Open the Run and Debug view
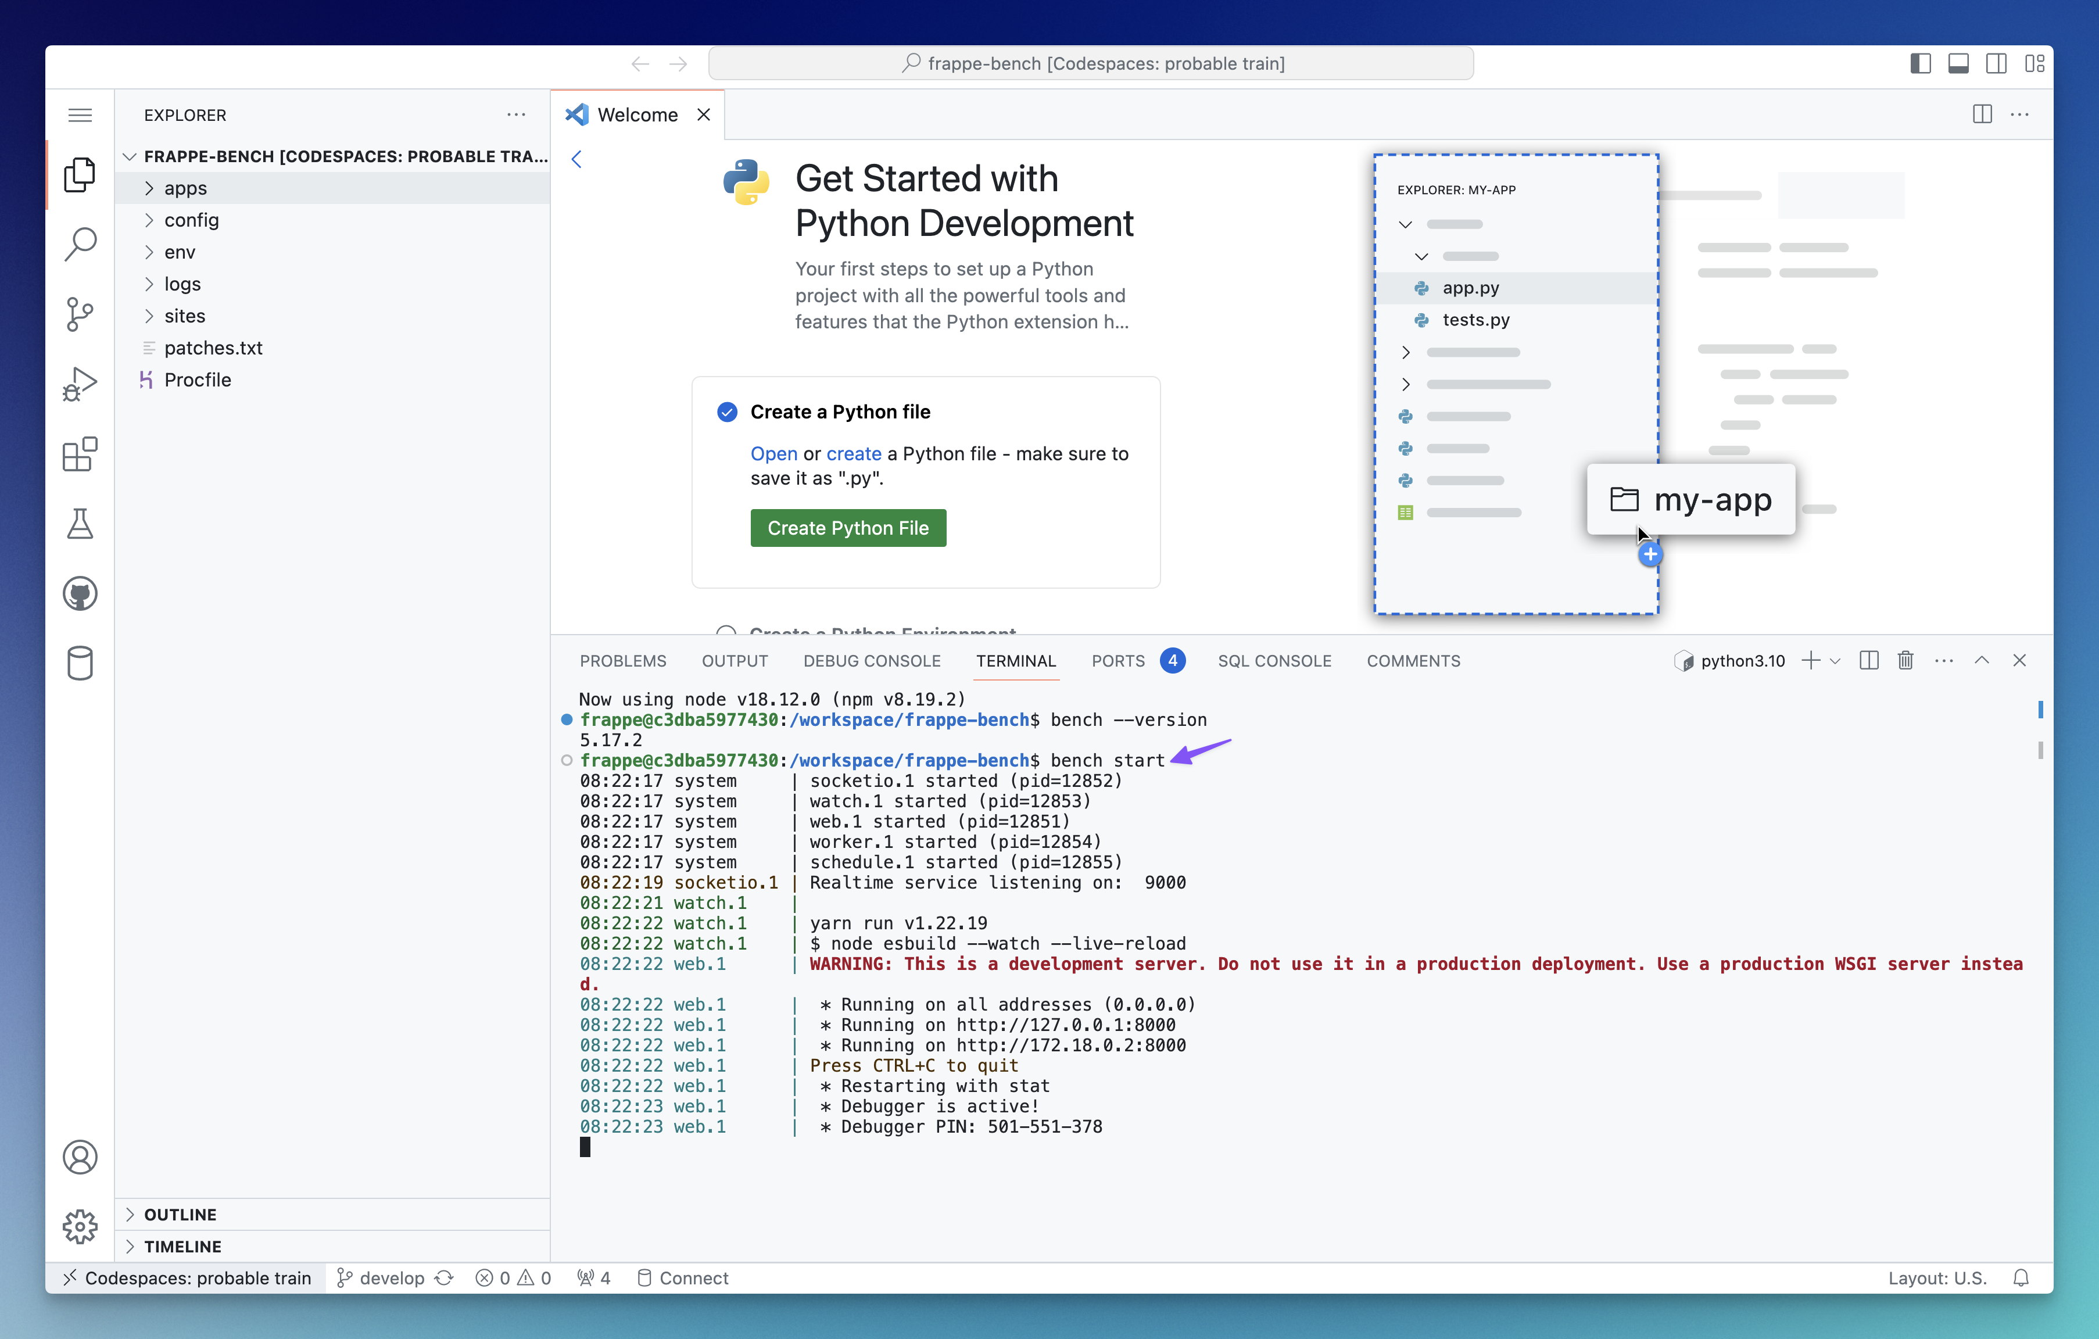The image size is (2099, 1339). [80, 384]
